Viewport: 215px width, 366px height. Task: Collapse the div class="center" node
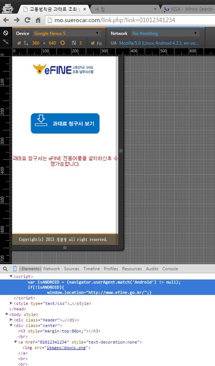(x=11, y=325)
